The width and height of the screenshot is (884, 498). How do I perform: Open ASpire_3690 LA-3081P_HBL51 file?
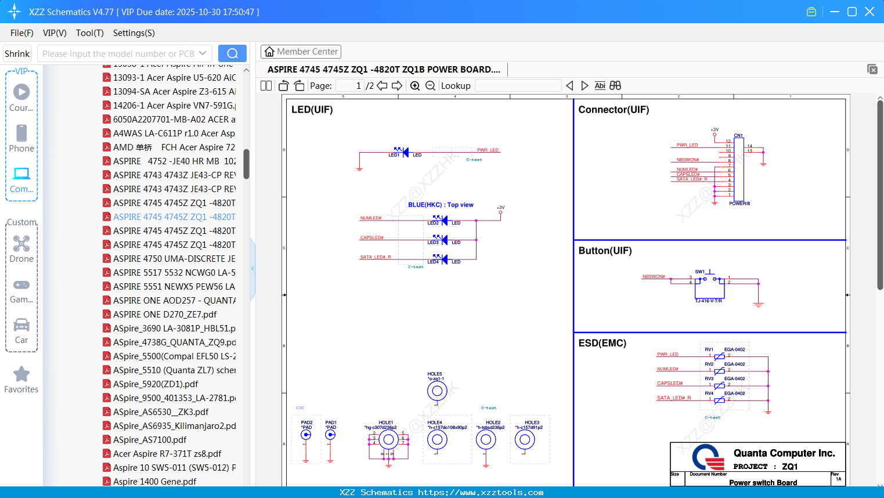pos(169,329)
